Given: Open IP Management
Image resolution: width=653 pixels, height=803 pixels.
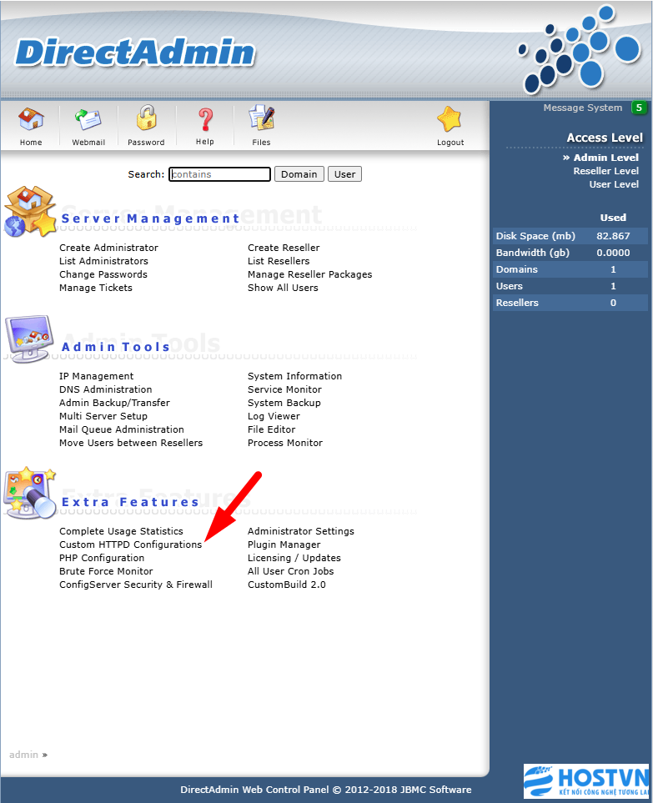Looking at the screenshot, I should [x=96, y=376].
